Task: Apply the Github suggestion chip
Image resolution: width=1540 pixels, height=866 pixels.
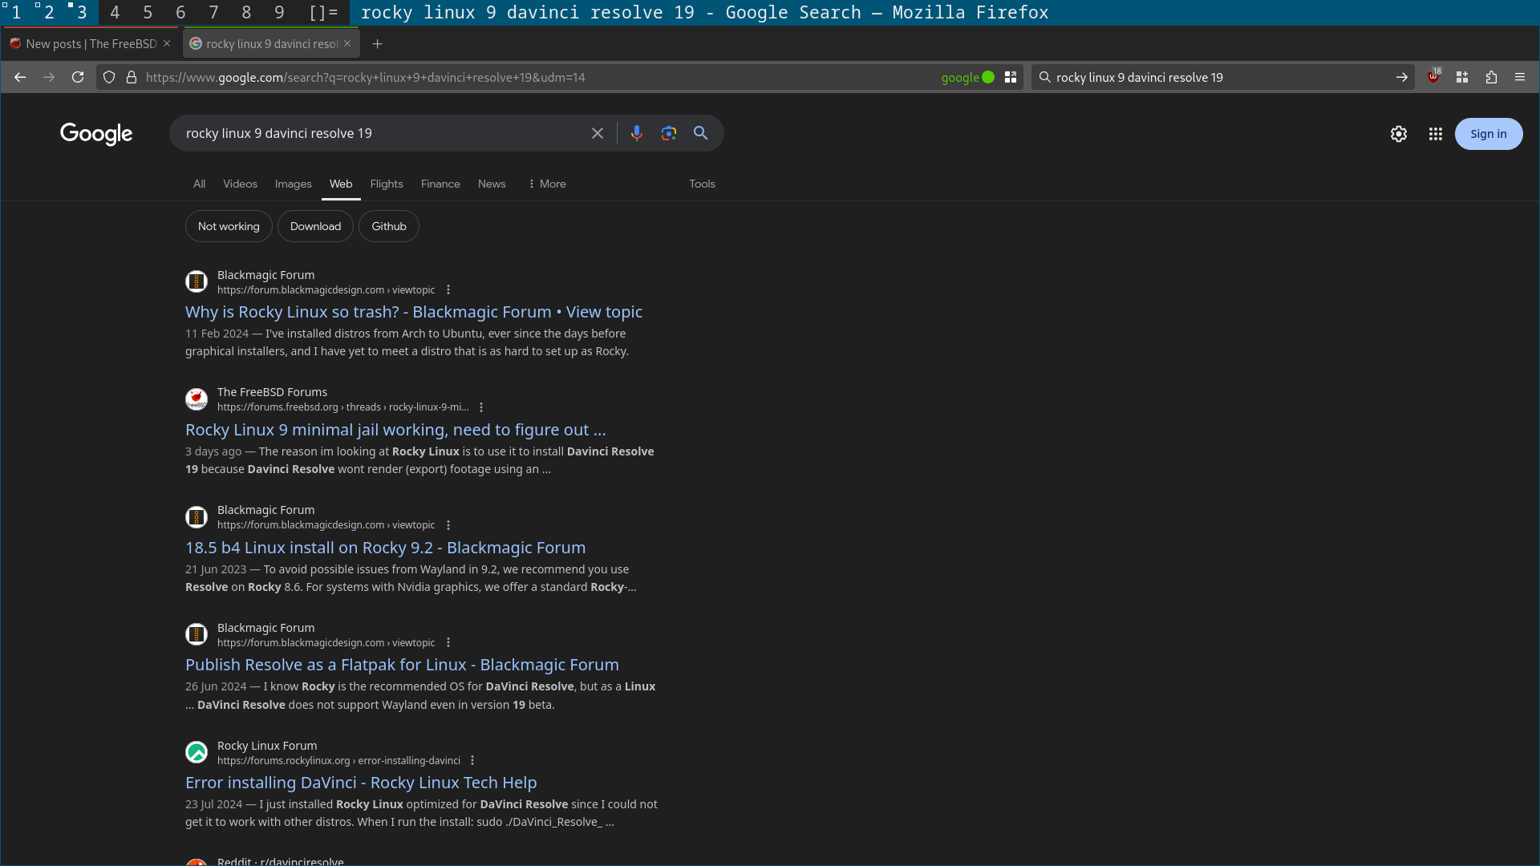Action: pos(389,226)
